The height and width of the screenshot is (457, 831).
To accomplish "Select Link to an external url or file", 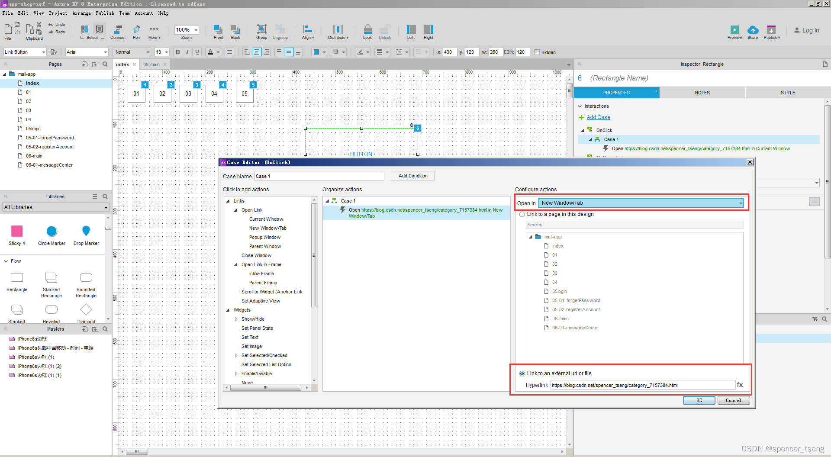I will (x=522, y=373).
